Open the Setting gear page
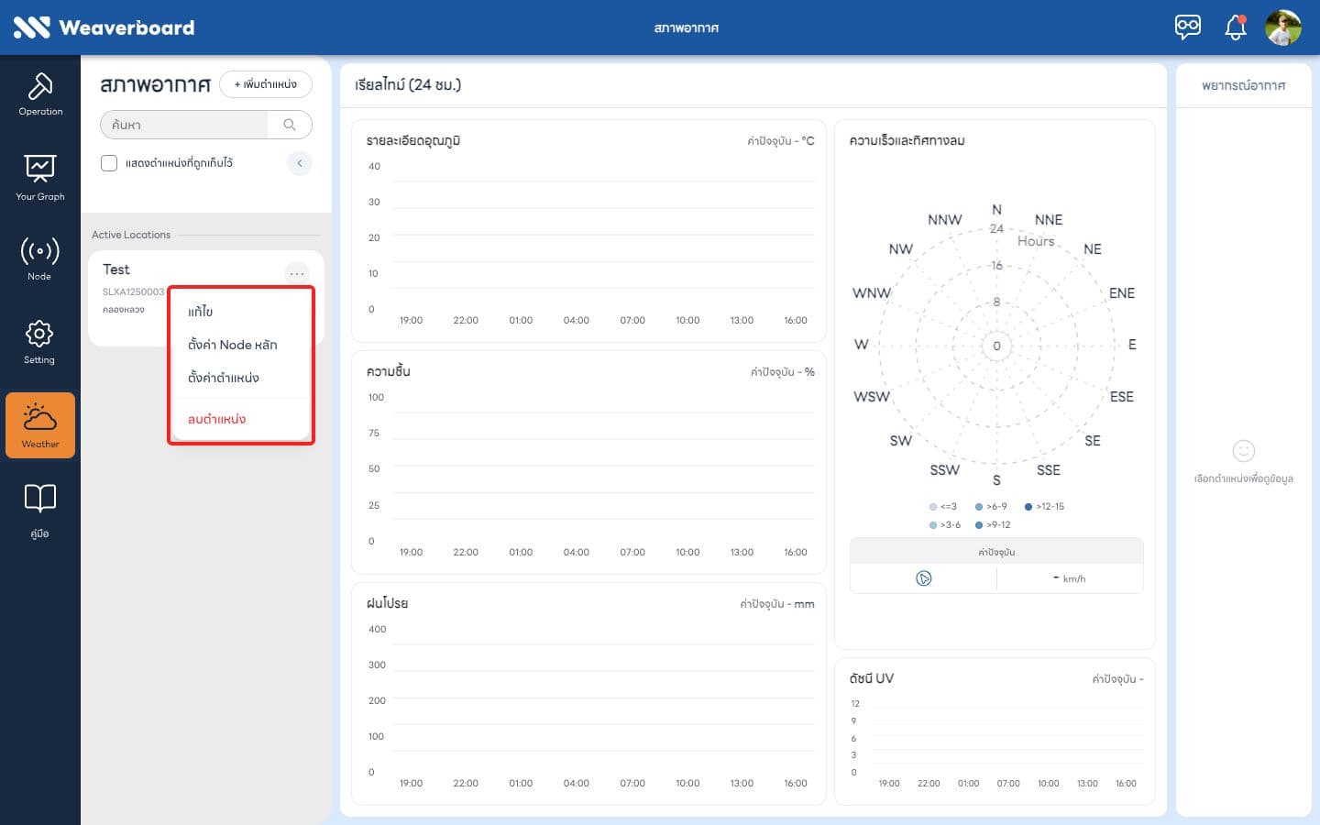 (x=40, y=342)
